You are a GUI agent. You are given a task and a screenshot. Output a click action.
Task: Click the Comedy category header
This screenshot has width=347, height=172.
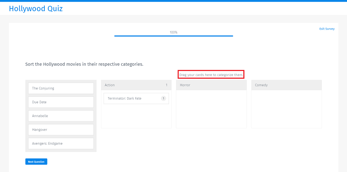coord(286,85)
